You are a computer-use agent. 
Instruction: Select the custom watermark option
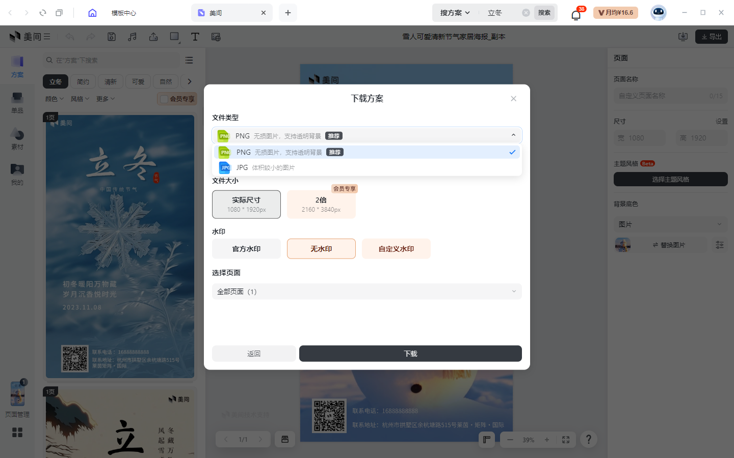click(x=396, y=249)
